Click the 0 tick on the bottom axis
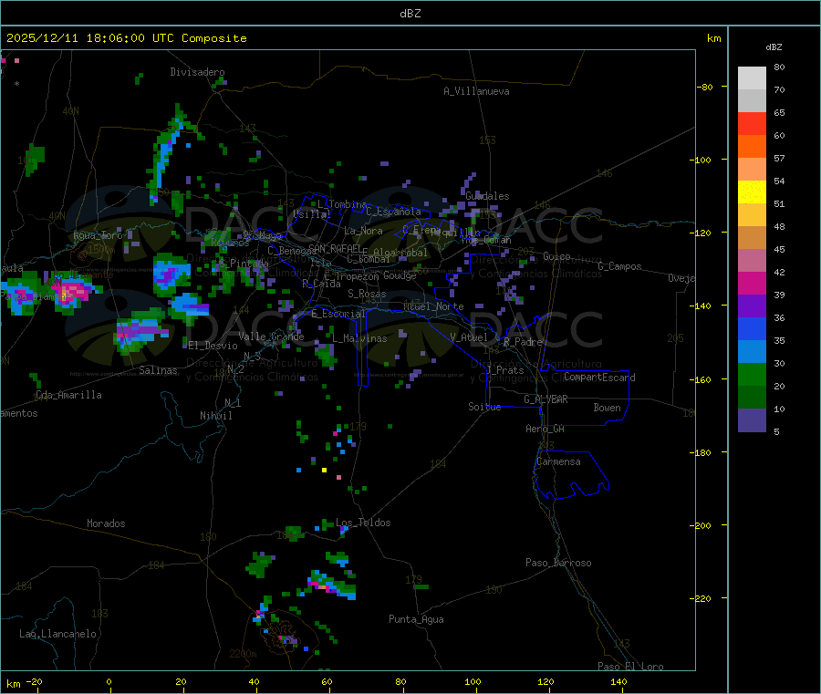 point(109,681)
